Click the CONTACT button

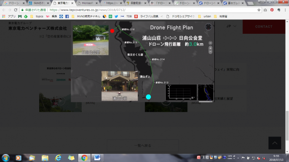point(264,26)
